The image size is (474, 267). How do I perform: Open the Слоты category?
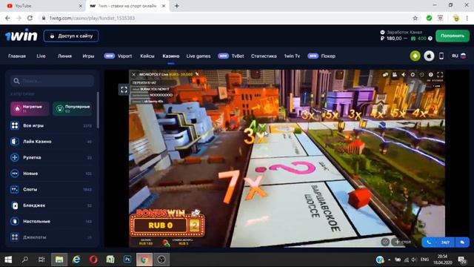pyautogui.click(x=51, y=190)
